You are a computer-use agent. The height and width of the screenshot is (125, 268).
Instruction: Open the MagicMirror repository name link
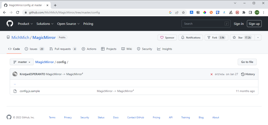(44, 37)
